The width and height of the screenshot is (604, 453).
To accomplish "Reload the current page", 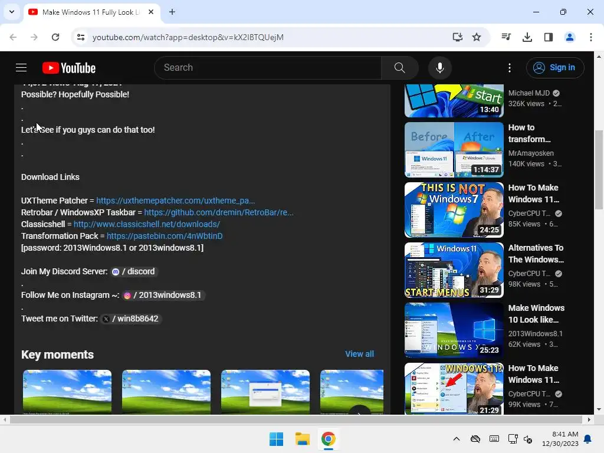I will (55, 37).
